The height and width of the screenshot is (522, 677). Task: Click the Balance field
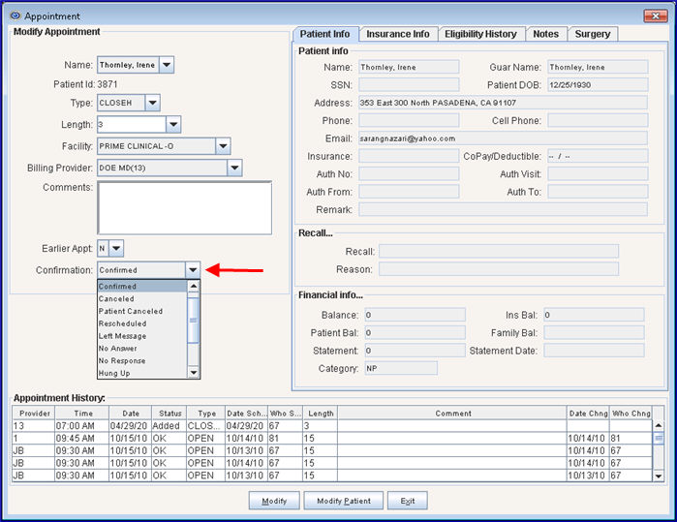tap(415, 315)
